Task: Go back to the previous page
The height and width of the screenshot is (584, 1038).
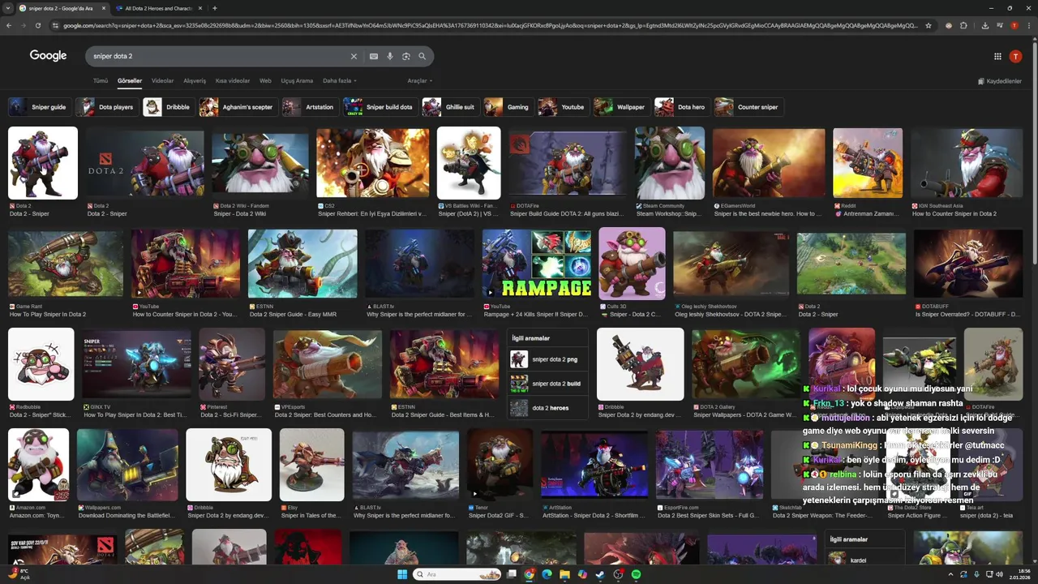Action: [x=9, y=25]
